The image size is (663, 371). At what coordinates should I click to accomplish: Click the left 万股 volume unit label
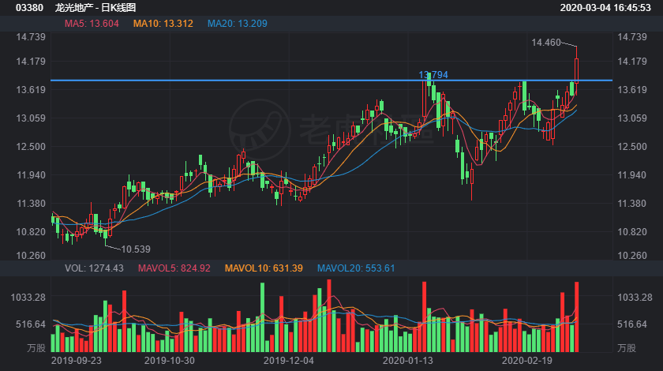36,348
